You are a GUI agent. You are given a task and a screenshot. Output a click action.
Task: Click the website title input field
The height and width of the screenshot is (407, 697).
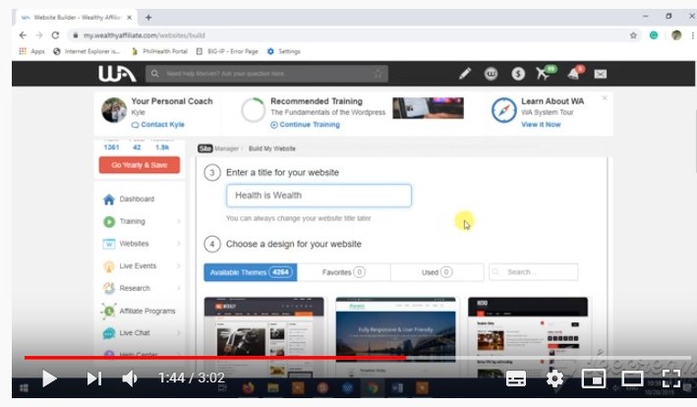[x=319, y=196]
